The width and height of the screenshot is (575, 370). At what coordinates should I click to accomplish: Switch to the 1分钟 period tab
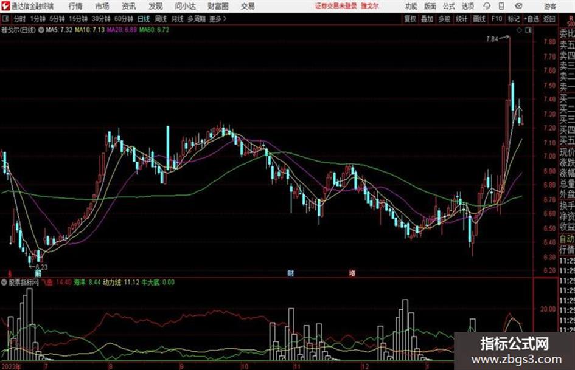(x=38, y=19)
